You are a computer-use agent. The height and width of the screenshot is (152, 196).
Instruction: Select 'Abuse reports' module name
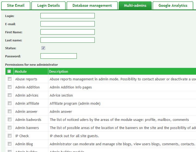coord(26,79)
